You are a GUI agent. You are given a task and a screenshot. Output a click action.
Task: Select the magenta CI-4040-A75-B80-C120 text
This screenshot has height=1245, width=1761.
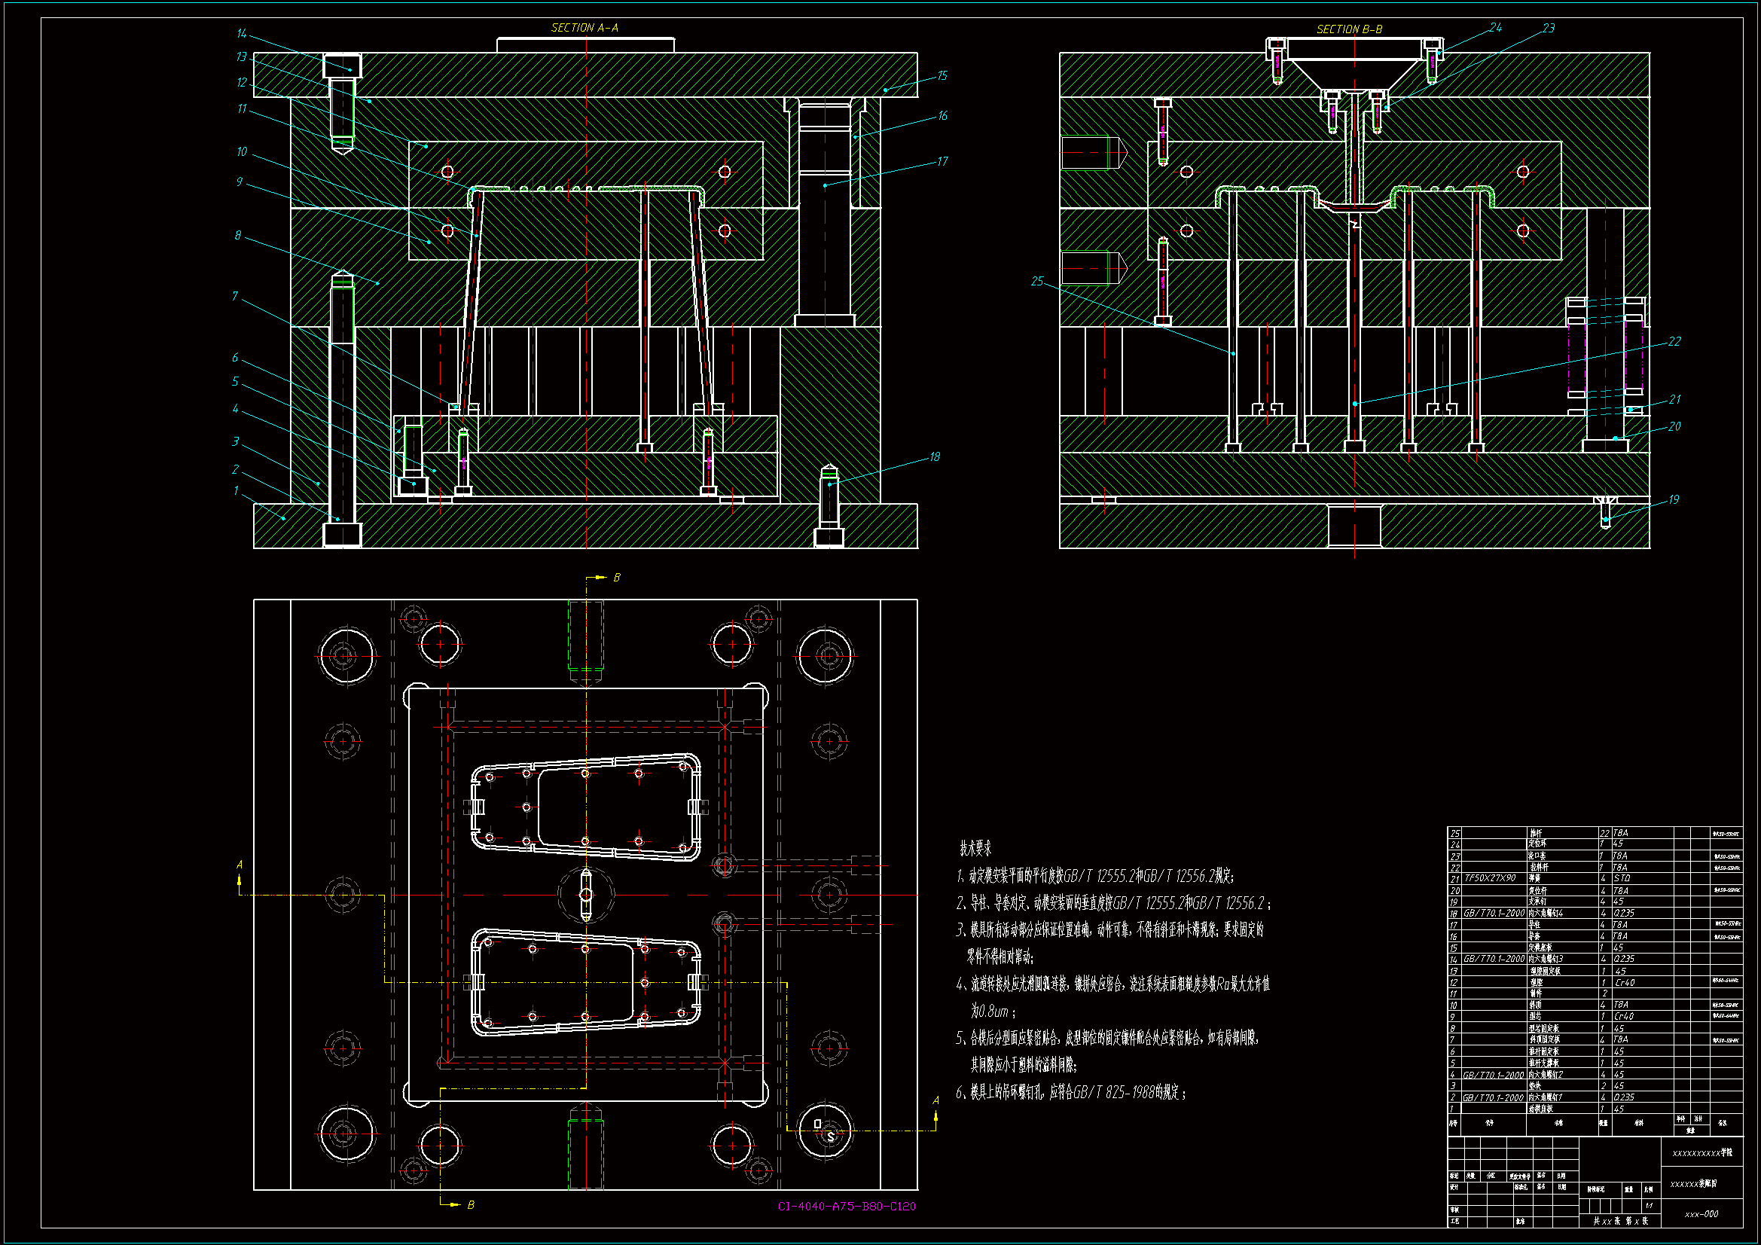(846, 1206)
